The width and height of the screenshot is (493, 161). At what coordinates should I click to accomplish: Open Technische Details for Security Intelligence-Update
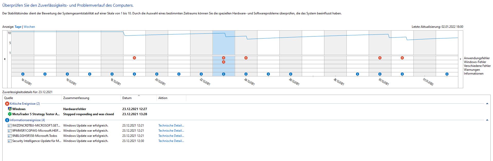point(171,141)
